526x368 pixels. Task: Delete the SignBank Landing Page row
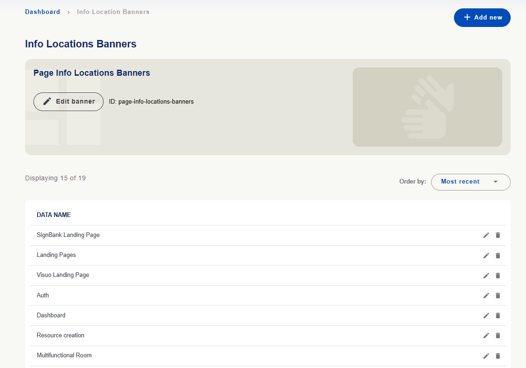498,235
